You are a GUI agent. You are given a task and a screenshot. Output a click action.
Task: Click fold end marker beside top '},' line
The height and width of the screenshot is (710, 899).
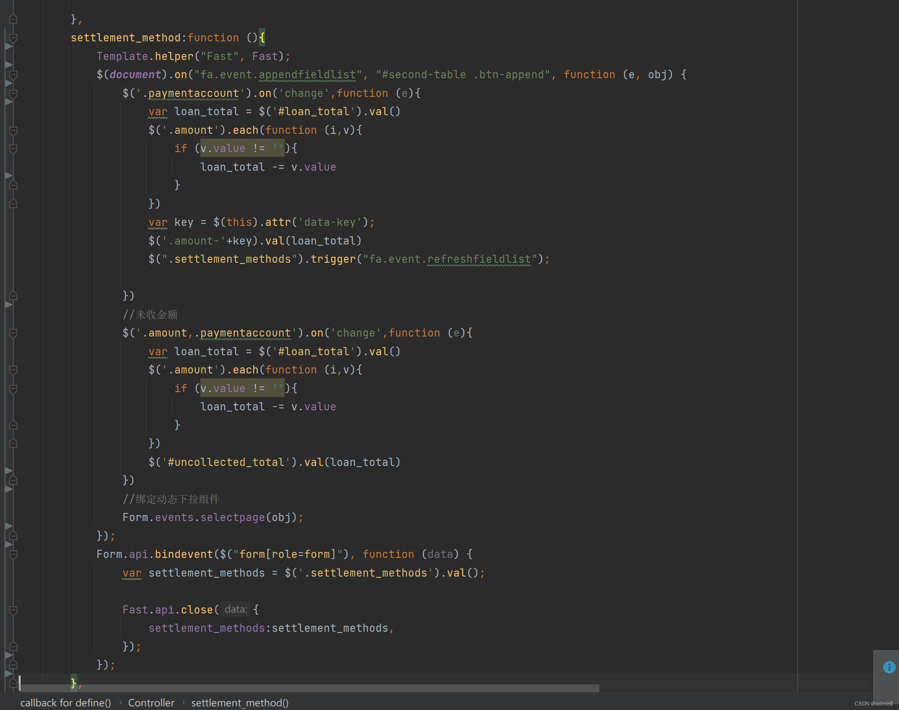(x=13, y=19)
